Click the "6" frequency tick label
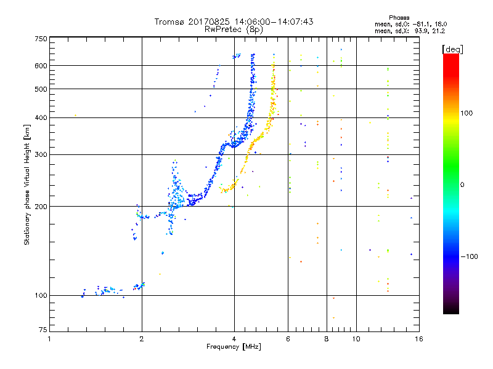Screen dimensions: 493x369 [288, 339]
